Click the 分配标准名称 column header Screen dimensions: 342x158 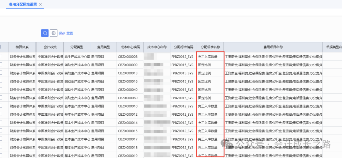point(210,47)
